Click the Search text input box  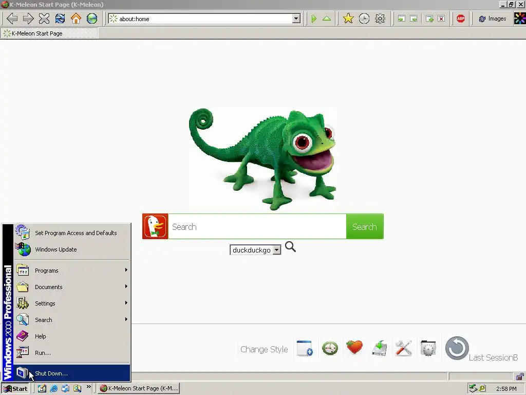[257, 226]
